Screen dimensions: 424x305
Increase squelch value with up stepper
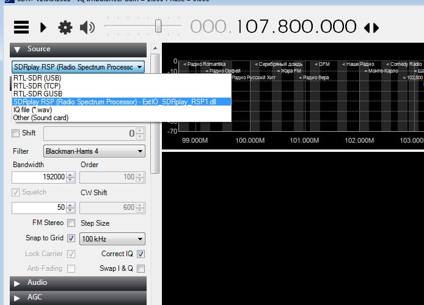pos(71,205)
